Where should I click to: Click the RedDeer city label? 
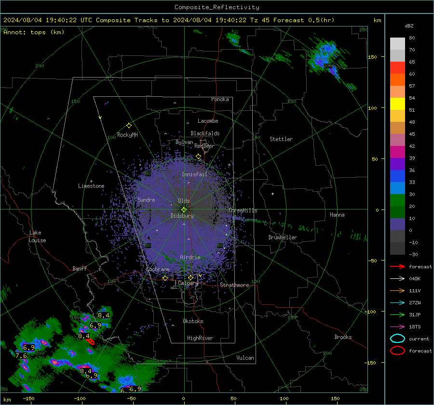pos(204,146)
